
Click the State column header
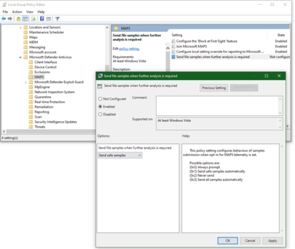coord(281,35)
